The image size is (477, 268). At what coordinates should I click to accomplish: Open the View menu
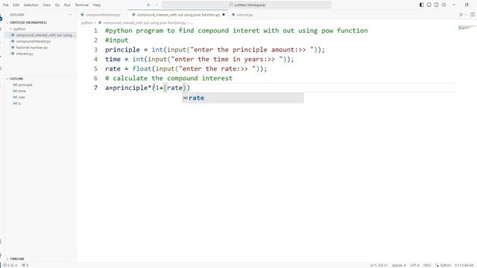(46, 5)
